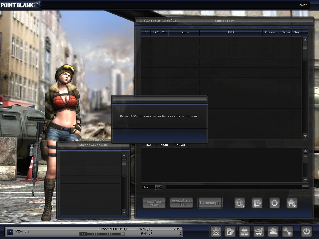This screenshot has width=319, height=239.
Task: Refresh the room list
Action: click(274, 203)
